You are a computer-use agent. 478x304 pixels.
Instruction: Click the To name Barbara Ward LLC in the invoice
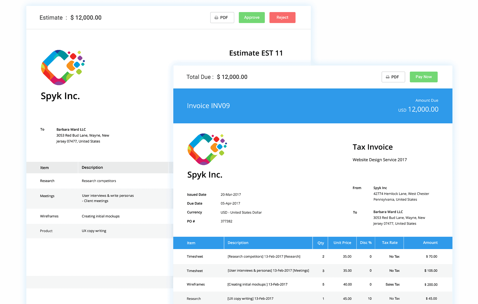tap(388, 212)
